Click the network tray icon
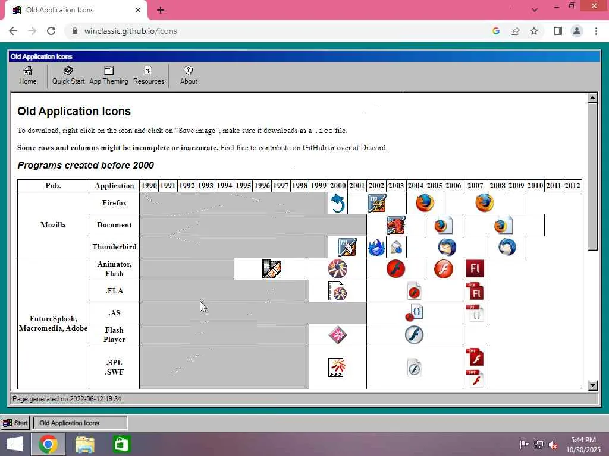Image resolution: width=609 pixels, height=456 pixels. coord(539,444)
